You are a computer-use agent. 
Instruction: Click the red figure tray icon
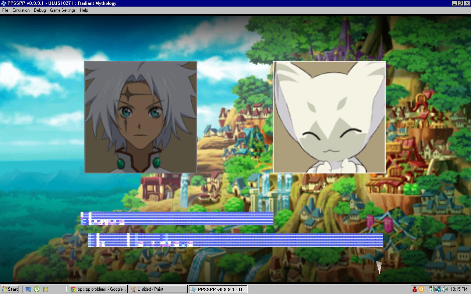click(x=415, y=289)
